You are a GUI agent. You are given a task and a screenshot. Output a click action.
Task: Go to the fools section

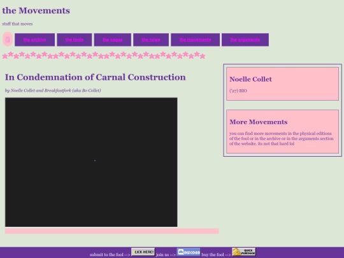(75, 39)
